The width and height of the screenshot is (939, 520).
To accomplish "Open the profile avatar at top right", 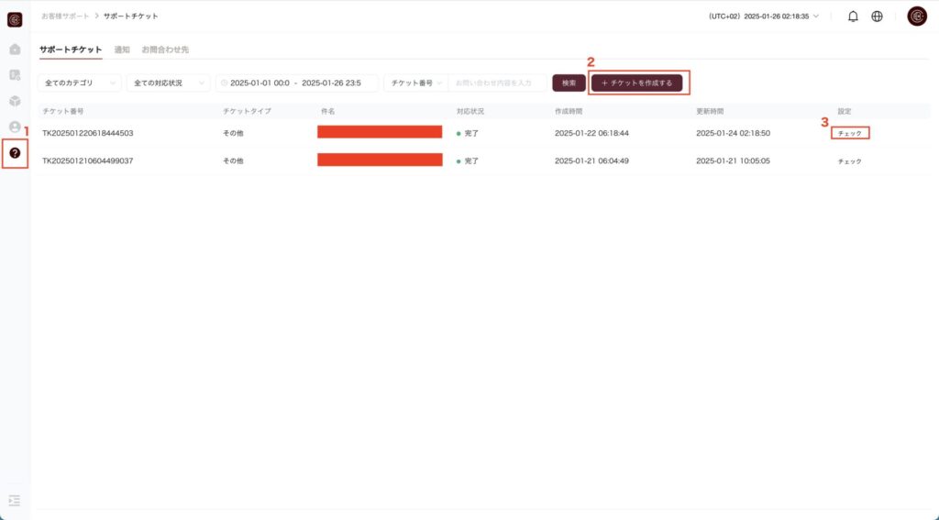I will [x=916, y=17].
